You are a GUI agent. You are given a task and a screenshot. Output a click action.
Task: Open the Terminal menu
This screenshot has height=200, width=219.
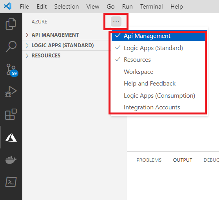tap(151, 7)
